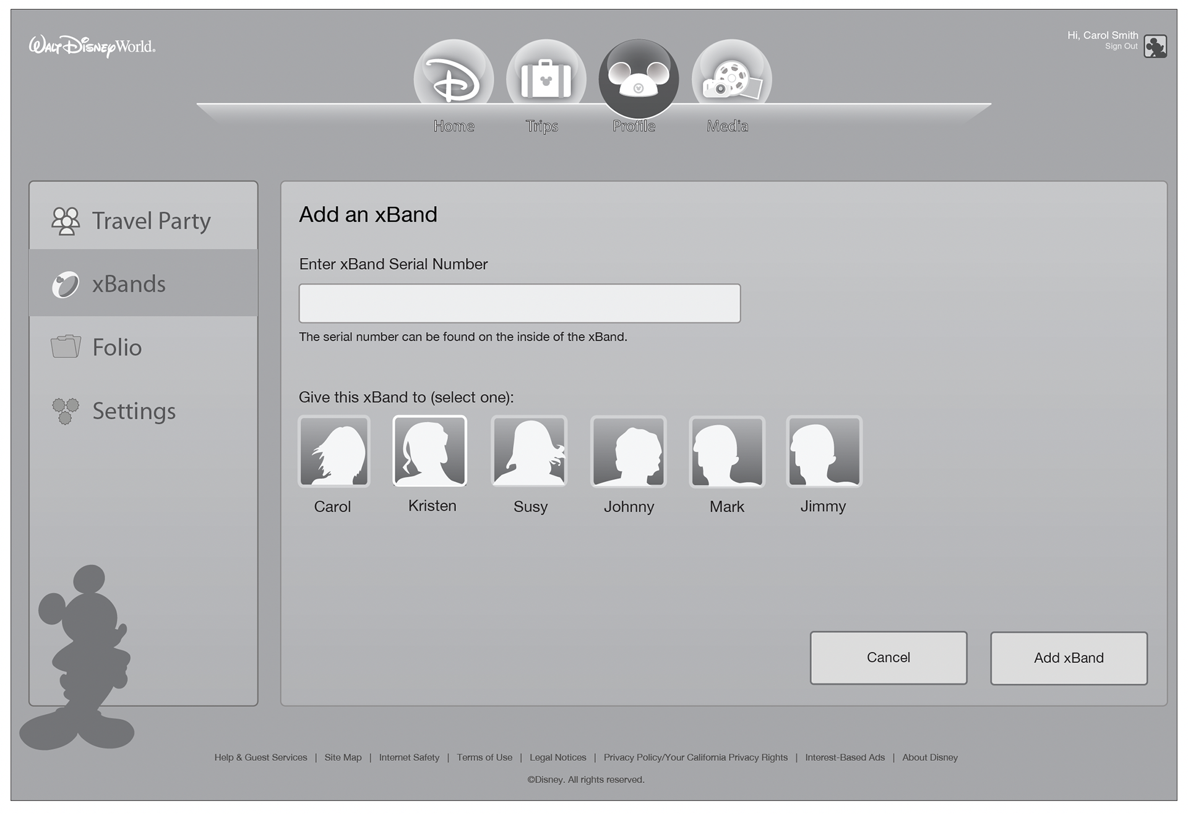The width and height of the screenshot is (1188, 814).
Task: Open the Trips suitcase icon
Action: 546,79
